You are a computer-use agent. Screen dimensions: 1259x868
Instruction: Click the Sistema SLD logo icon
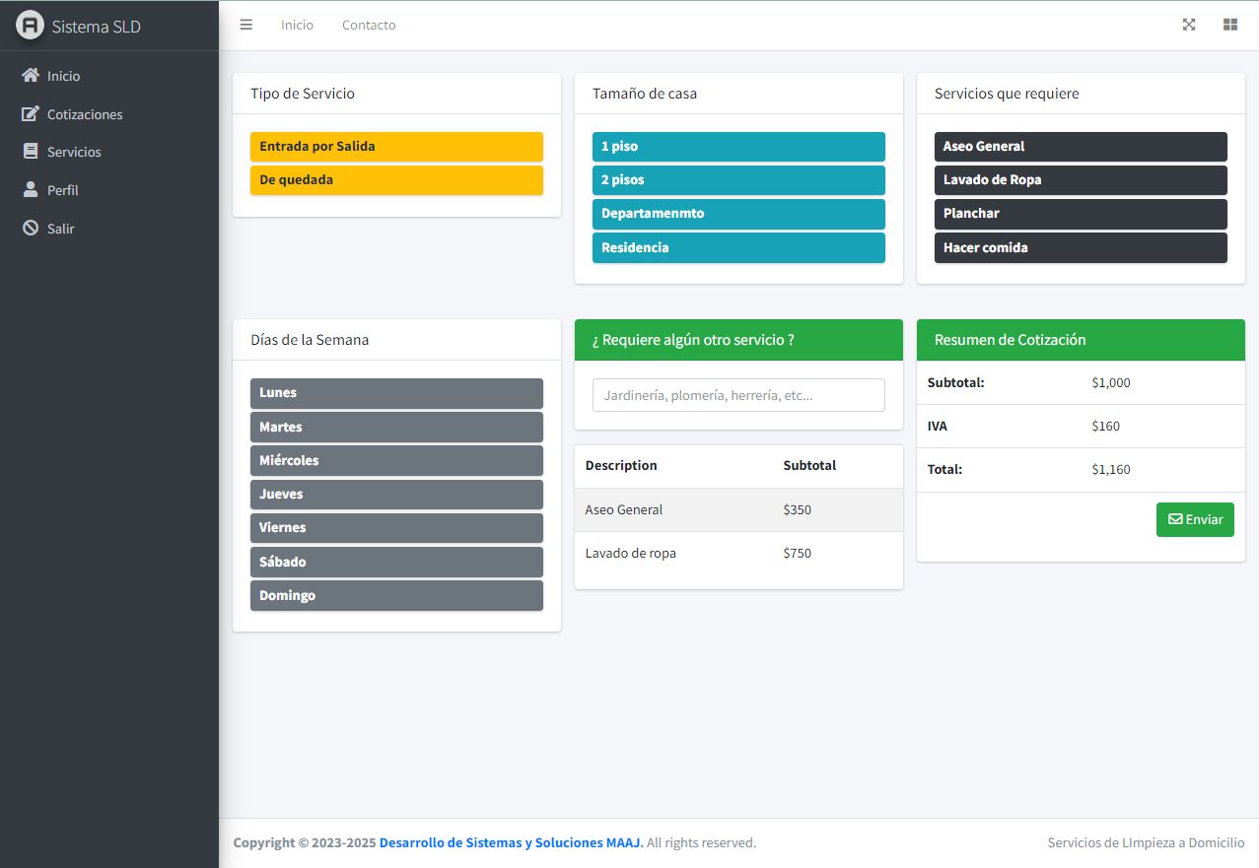click(x=31, y=26)
